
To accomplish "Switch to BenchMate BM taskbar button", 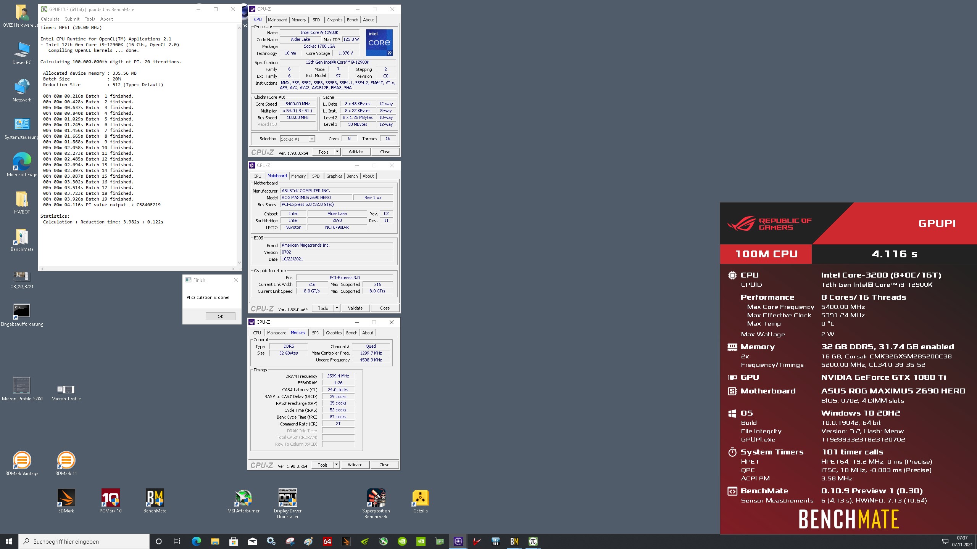I will [x=514, y=541].
